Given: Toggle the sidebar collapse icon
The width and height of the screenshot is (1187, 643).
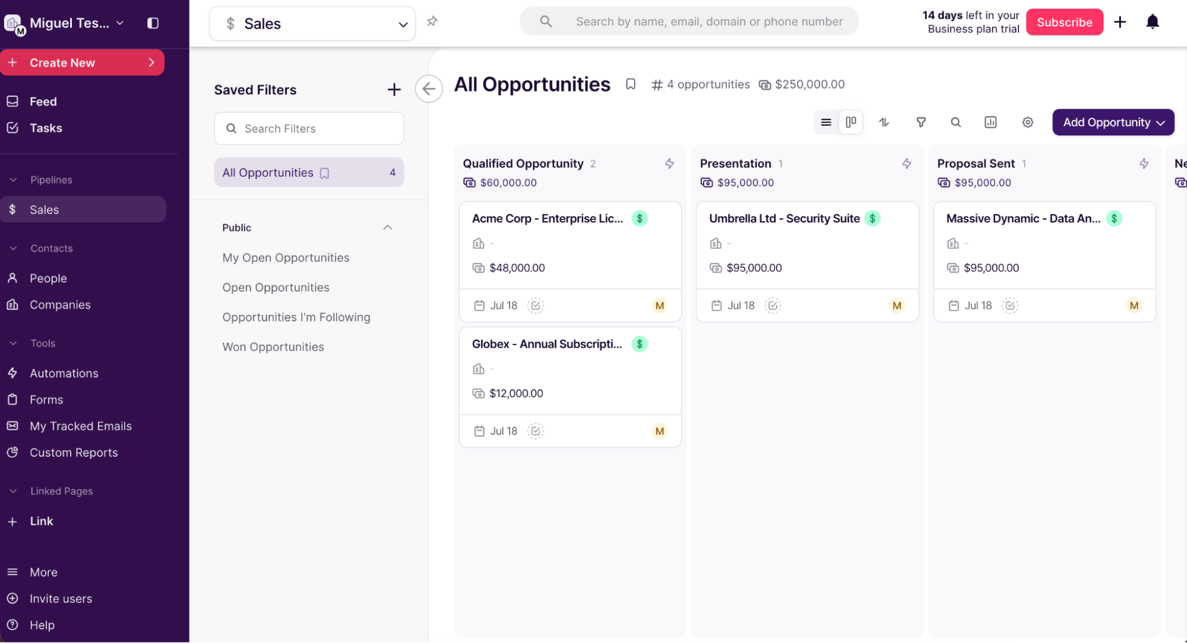Looking at the screenshot, I should pyautogui.click(x=153, y=23).
